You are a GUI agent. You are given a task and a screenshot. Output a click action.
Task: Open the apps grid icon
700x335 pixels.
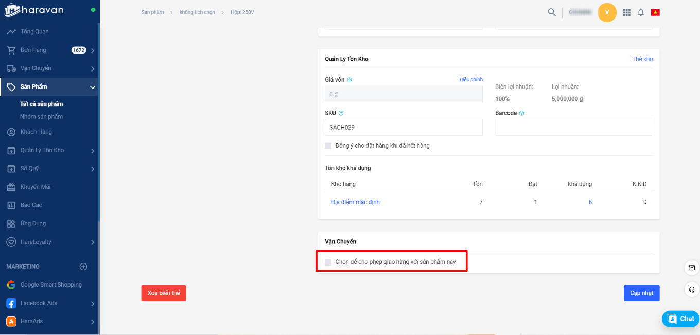coord(626,12)
